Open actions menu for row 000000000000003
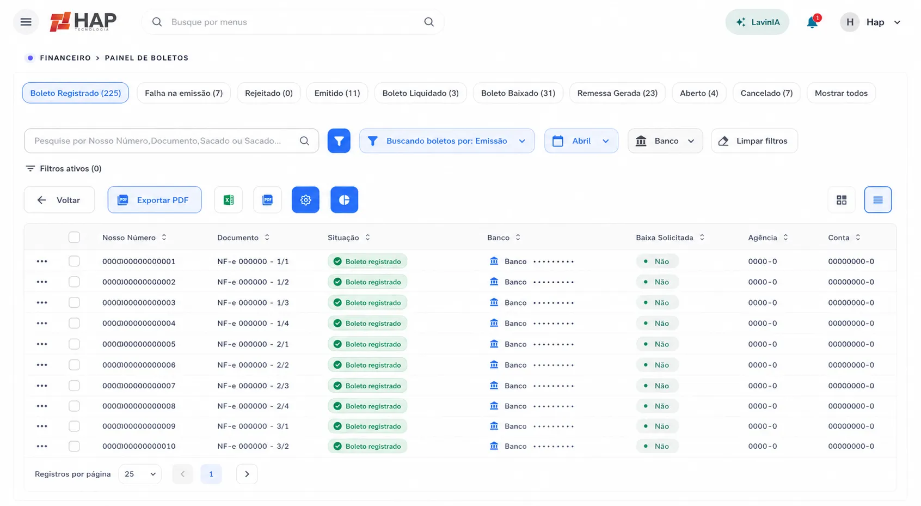The height and width of the screenshot is (506, 921). pyautogui.click(x=42, y=302)
